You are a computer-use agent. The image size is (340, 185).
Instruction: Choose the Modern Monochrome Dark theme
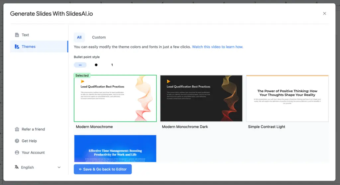[201, 98]
